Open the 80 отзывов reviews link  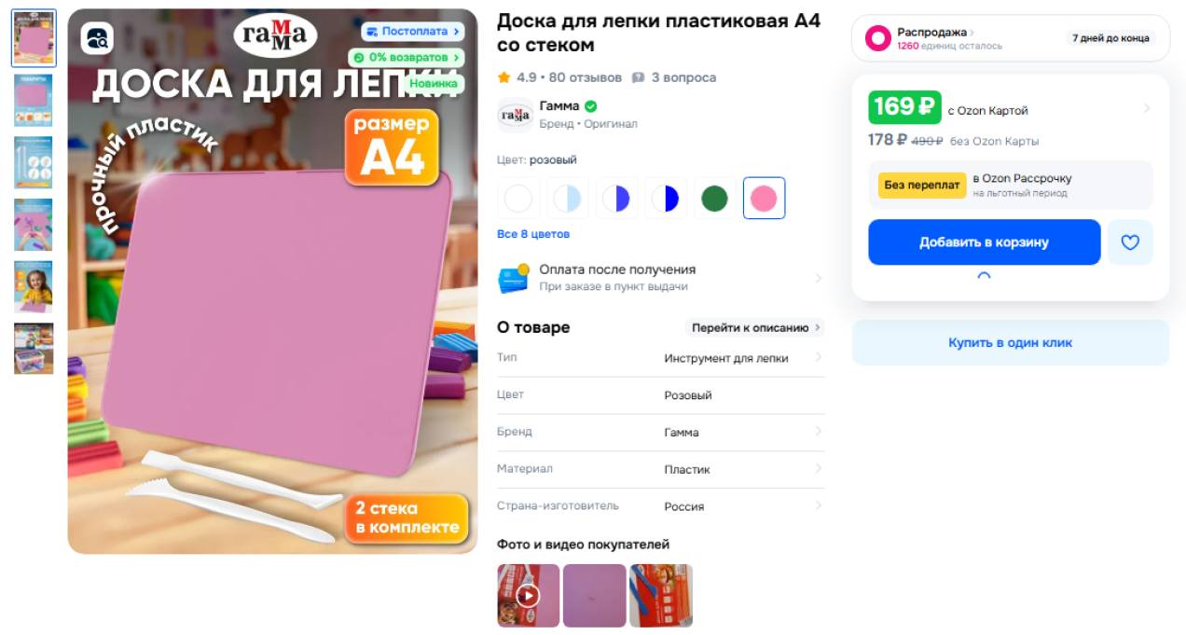[585, 77]
